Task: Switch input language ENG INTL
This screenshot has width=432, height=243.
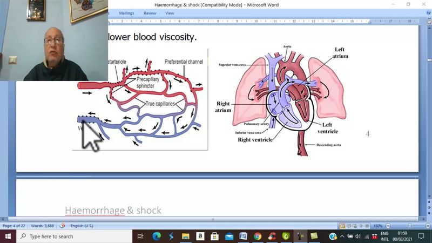Action: [x=384, y=237]
